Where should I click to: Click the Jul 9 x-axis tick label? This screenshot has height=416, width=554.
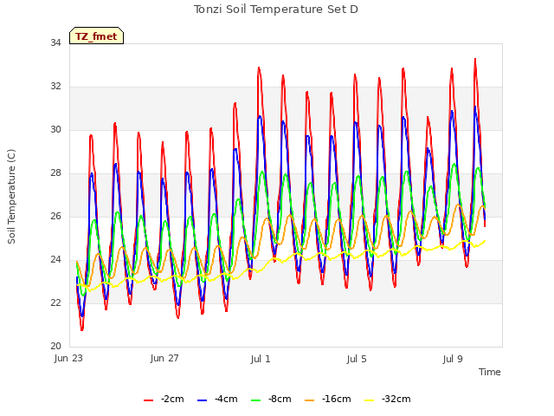pyautogui.click(x=453, y=359)
